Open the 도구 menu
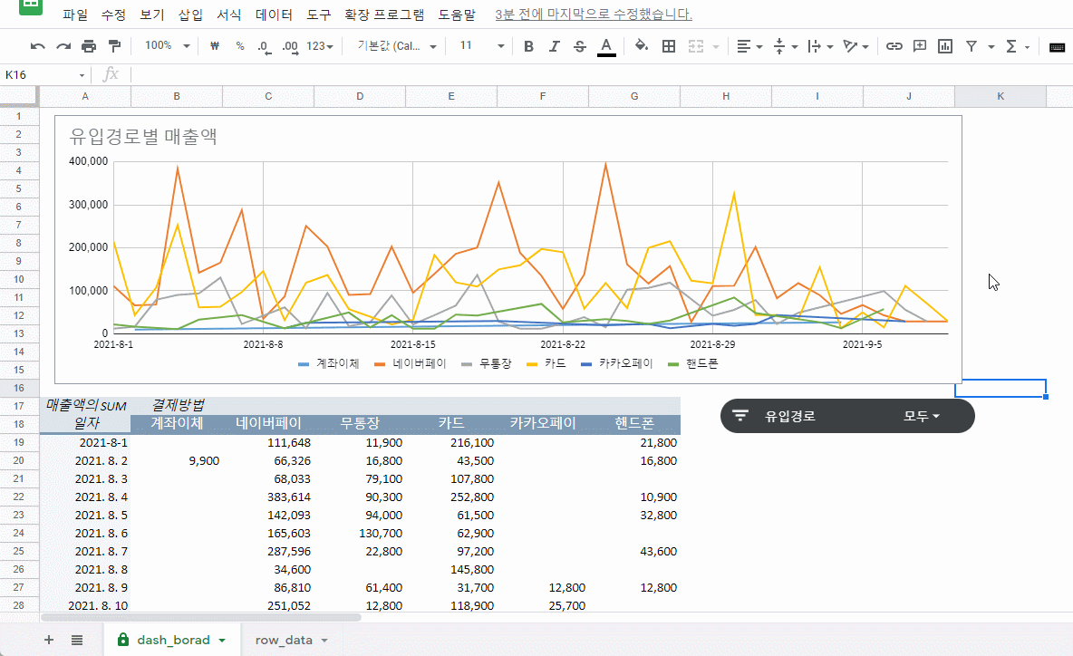This screenshot has width=1073, height=656. click(318, 14)
